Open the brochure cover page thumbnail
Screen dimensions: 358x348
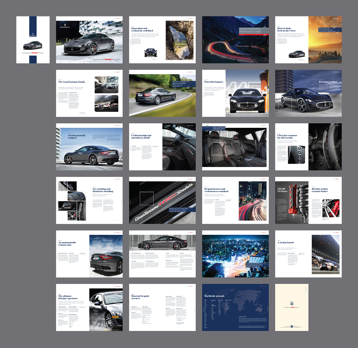pyautogui.click(x=33, y=39)
